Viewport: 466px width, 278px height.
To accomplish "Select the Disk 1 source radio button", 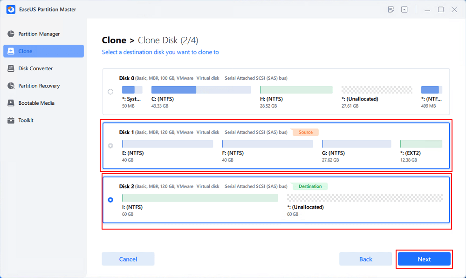I will tap(110, 146).
